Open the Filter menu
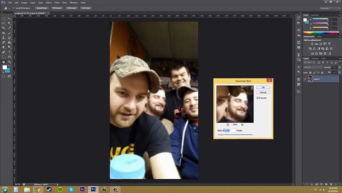Screen dimensions: 342x193 [x=57, y=3]
